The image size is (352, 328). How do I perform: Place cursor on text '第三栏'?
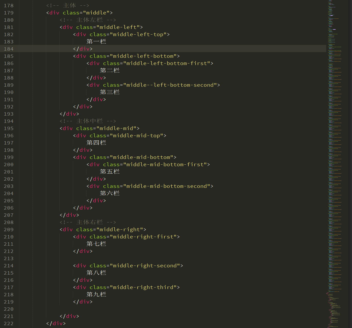[110, 92]
